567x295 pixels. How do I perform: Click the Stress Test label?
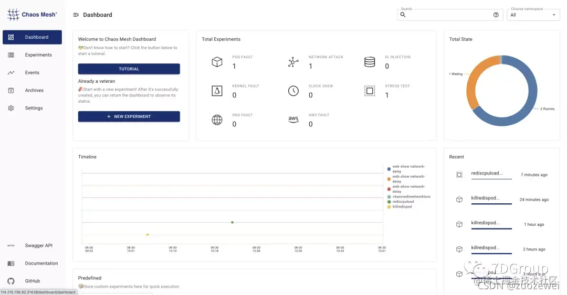[x=397, y=86]
